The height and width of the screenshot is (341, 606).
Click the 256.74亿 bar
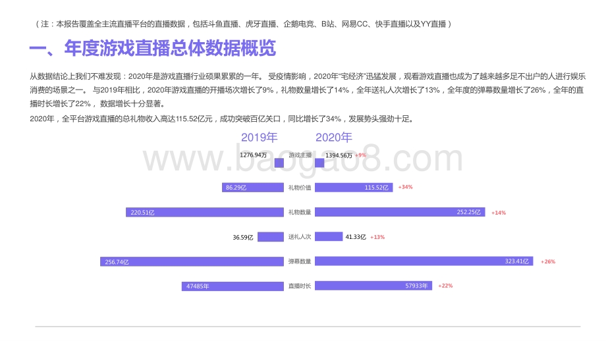point(192,261)
